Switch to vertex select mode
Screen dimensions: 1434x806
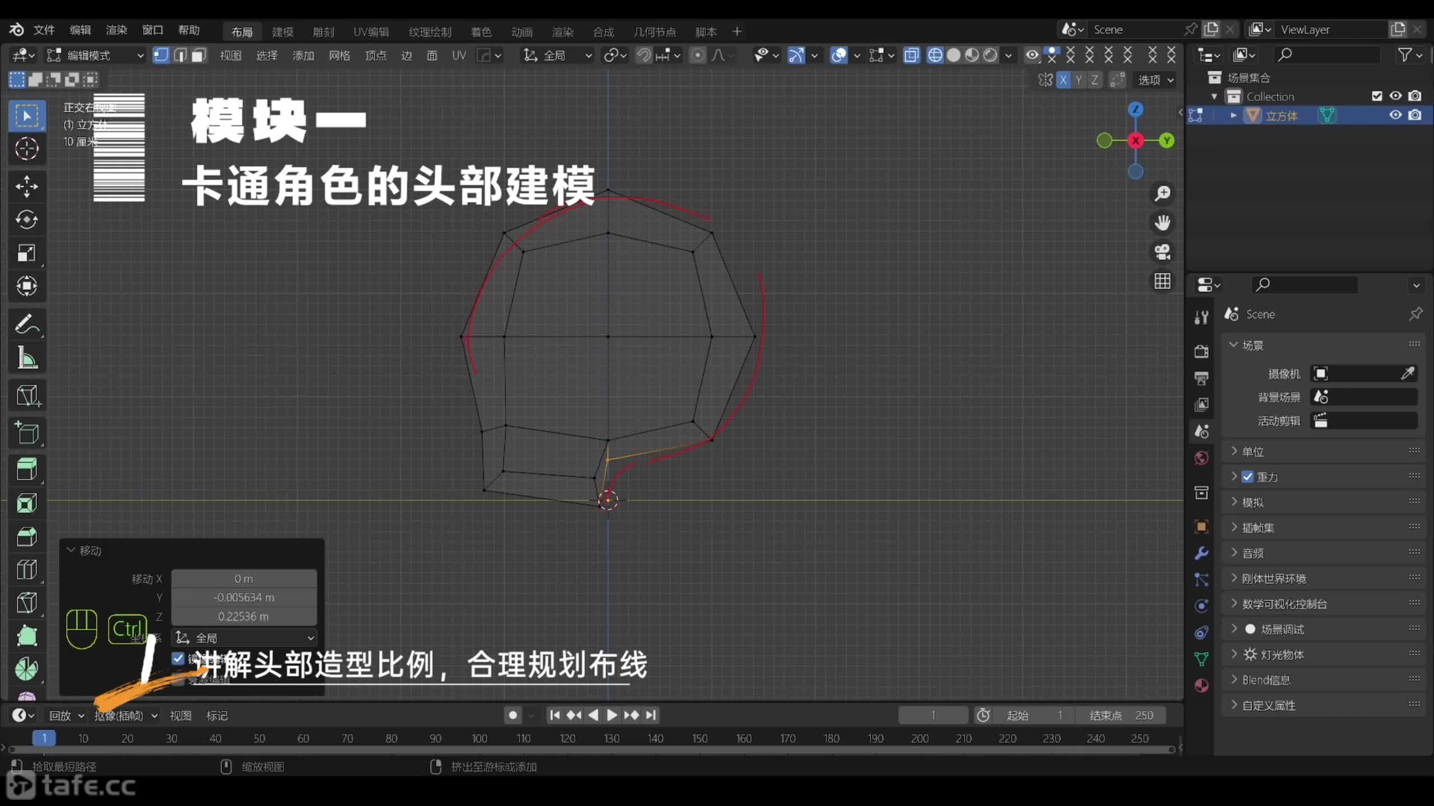coord(161,55)
